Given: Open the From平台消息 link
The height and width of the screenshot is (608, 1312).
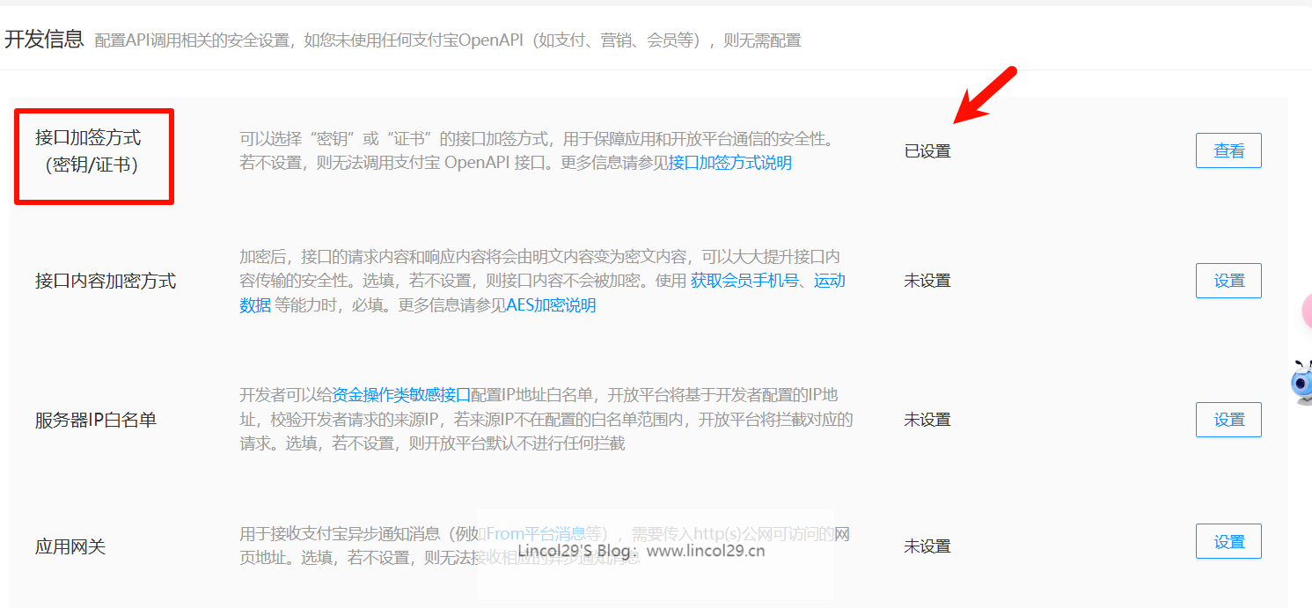Looking at the screenshot, I should (x=536, y=533).
